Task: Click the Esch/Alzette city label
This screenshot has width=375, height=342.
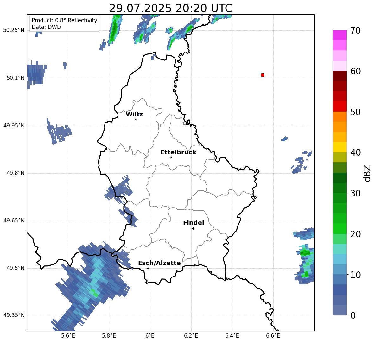Action: click(x=159, y=263)
